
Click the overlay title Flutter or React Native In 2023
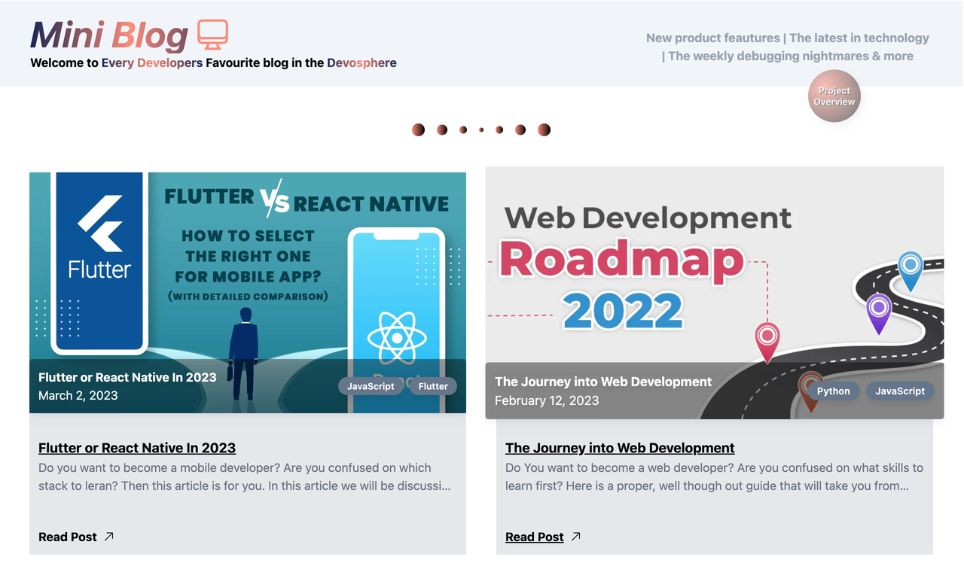click(127, 377)
